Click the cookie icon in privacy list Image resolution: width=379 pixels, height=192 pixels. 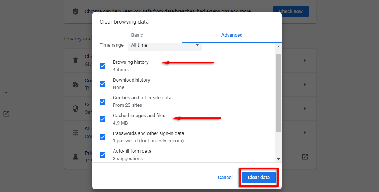tap(76, 85)
